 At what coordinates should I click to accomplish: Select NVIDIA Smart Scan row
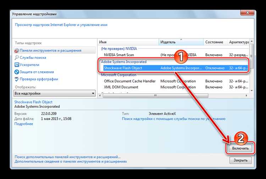pyautogui.click(x=176, y=55)
